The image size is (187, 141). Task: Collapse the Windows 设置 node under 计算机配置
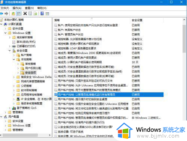tap(6, 33)
